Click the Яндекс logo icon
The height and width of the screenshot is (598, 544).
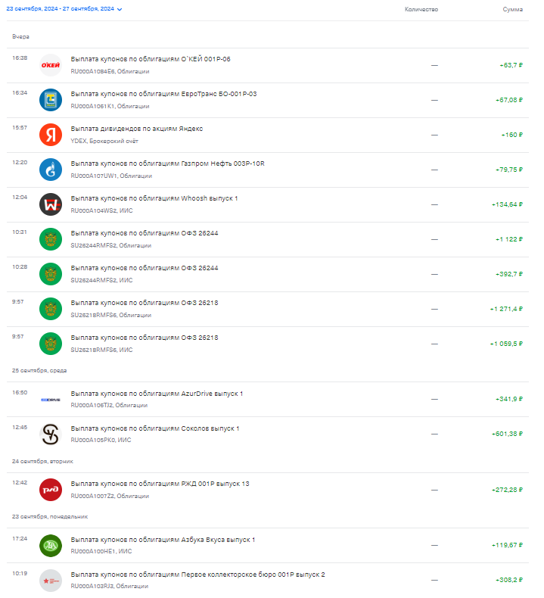point(51,135)
